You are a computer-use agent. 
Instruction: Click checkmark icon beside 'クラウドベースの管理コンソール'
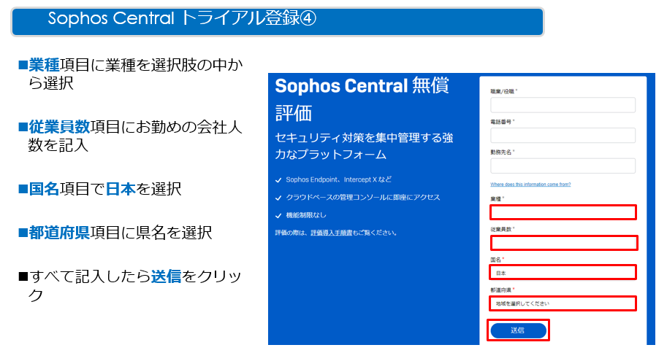(x=278, y=198)
